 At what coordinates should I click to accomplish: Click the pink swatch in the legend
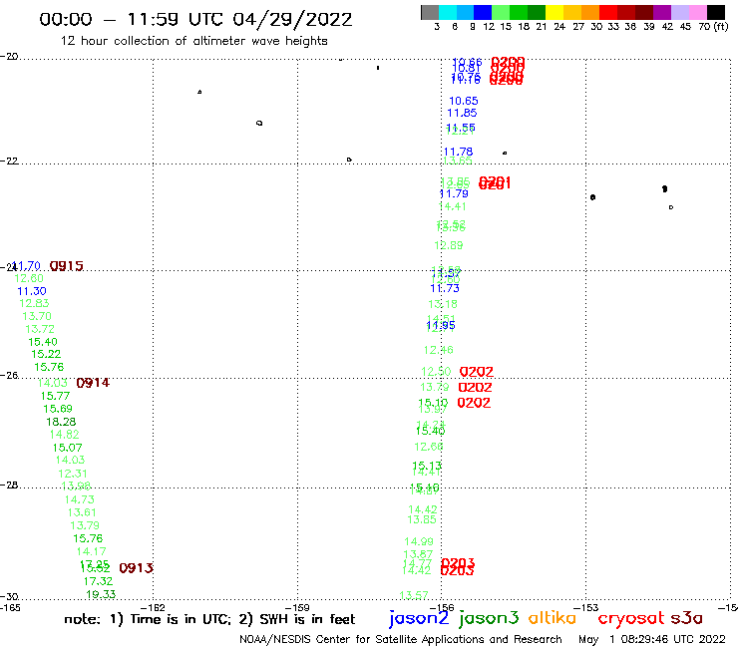pyautogui.click(x=697, y=12)
